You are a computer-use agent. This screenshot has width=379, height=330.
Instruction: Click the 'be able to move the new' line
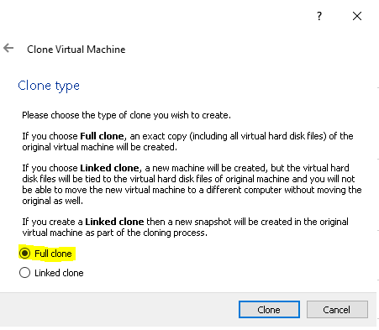tap(192, 190)
